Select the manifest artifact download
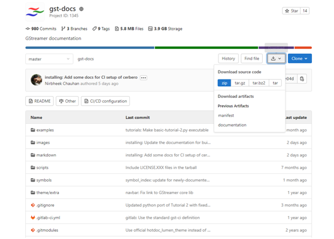Viewport: 334px width, 239px height. pyautogui.click(x=226, y=115)
